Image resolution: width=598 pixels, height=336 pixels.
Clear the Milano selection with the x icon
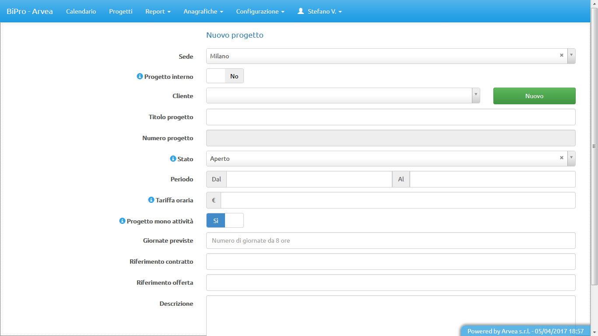click(x=561, y=56)
